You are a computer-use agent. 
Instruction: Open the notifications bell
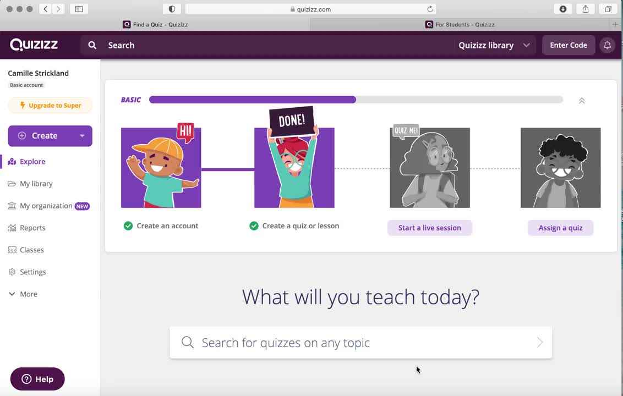pyautogui.click(x=607, y=45)
